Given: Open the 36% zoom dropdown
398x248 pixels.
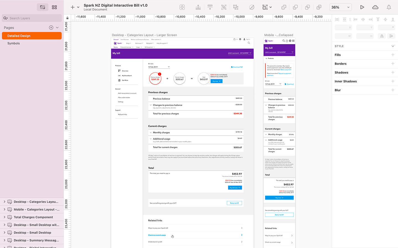Looking at the screenshot, I should point(341,7).
